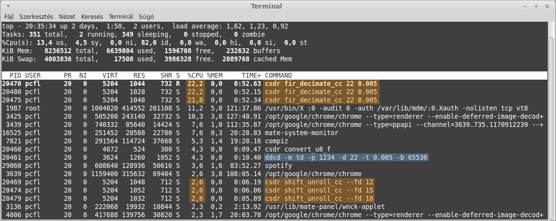Click the %CPU column header
Viewport: 556px width, 221px height.
click(195, 75)
